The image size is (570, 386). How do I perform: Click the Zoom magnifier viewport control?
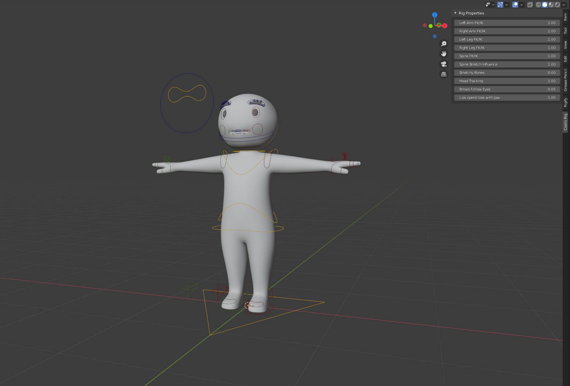(x=444, y=43)
